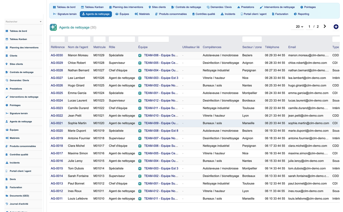Screen dimensions: 343x212
Task: Click the Agents de nettoyage sparkle logo icon
Action: coord(53,27)
